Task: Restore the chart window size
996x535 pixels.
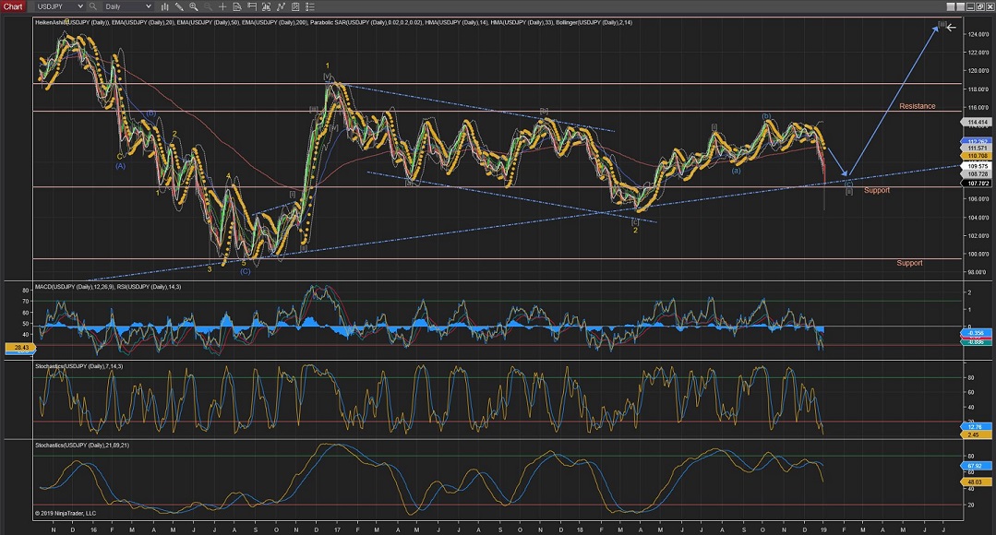Action: click(979, 7)
